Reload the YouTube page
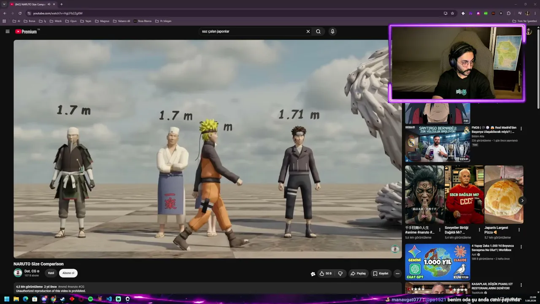 [20, 13]
